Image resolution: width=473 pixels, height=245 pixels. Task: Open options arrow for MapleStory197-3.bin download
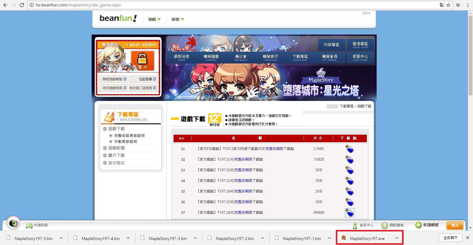tap(195, 238)
